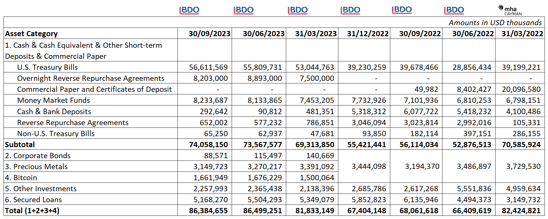548x219 pixels.
Task: Click the 'Non-U.S. Treasury Bills' row label
Action: [x=56, y=134]
